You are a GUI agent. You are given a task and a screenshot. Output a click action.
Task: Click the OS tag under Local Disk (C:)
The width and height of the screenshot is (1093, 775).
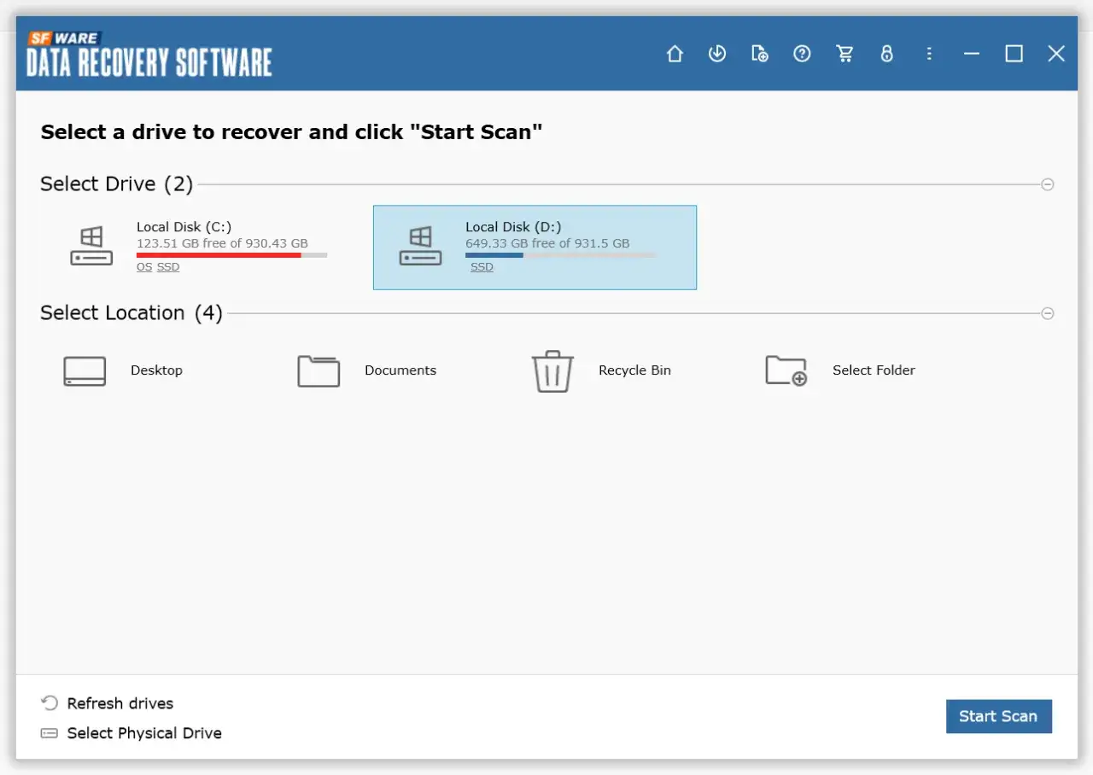(144, 267)
